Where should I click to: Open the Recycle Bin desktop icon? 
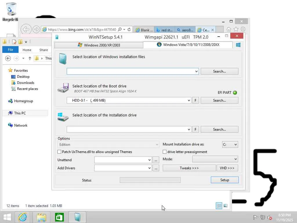pos(11,12)
